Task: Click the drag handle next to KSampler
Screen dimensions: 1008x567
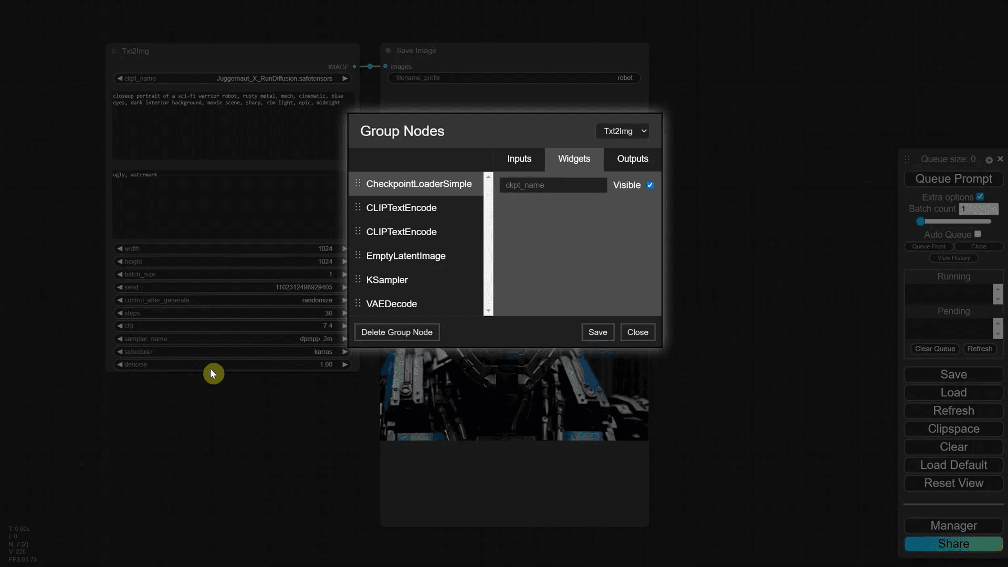Action: (x=358, y=279)
